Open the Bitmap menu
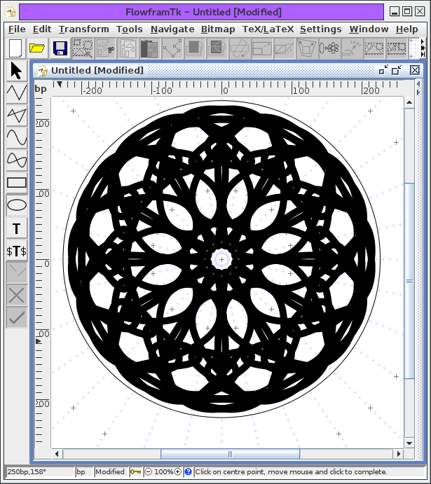Screen dimensions: 431x484 (218, 29)
